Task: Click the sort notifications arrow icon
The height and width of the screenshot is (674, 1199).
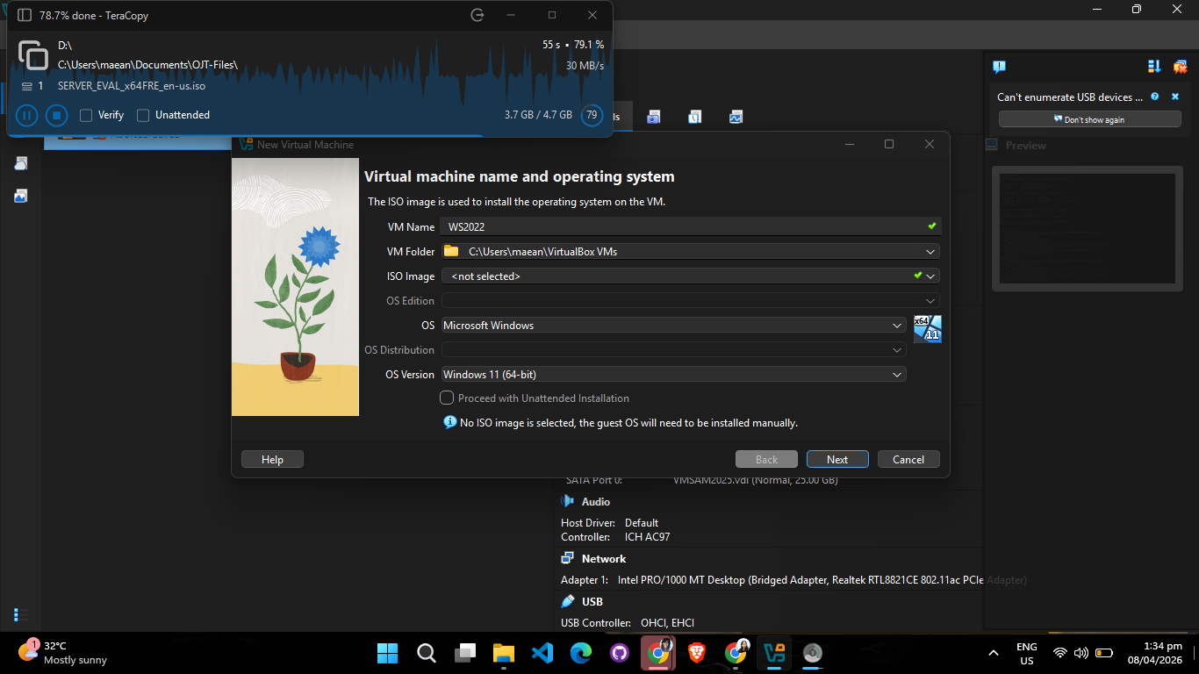Action: coord(1154,66)
